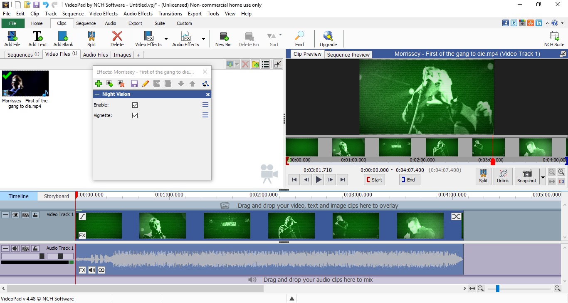Click the Find magnifier icon
The height and width of the screenshot is (303, 568).
299,39
